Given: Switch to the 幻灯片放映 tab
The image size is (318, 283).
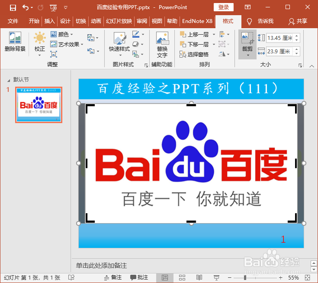Looking at the screenshot, I should click(x=119, y=21).
